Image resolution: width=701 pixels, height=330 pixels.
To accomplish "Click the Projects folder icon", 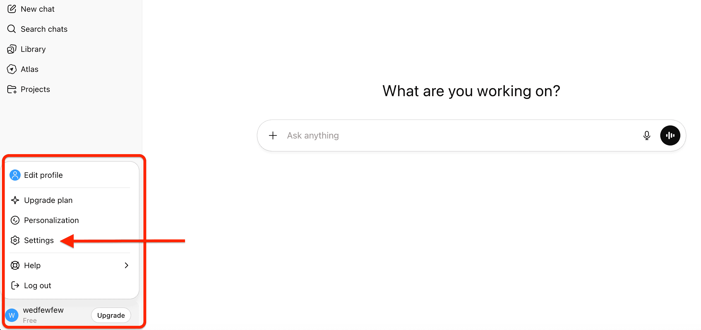I will (x=11, y=89).
